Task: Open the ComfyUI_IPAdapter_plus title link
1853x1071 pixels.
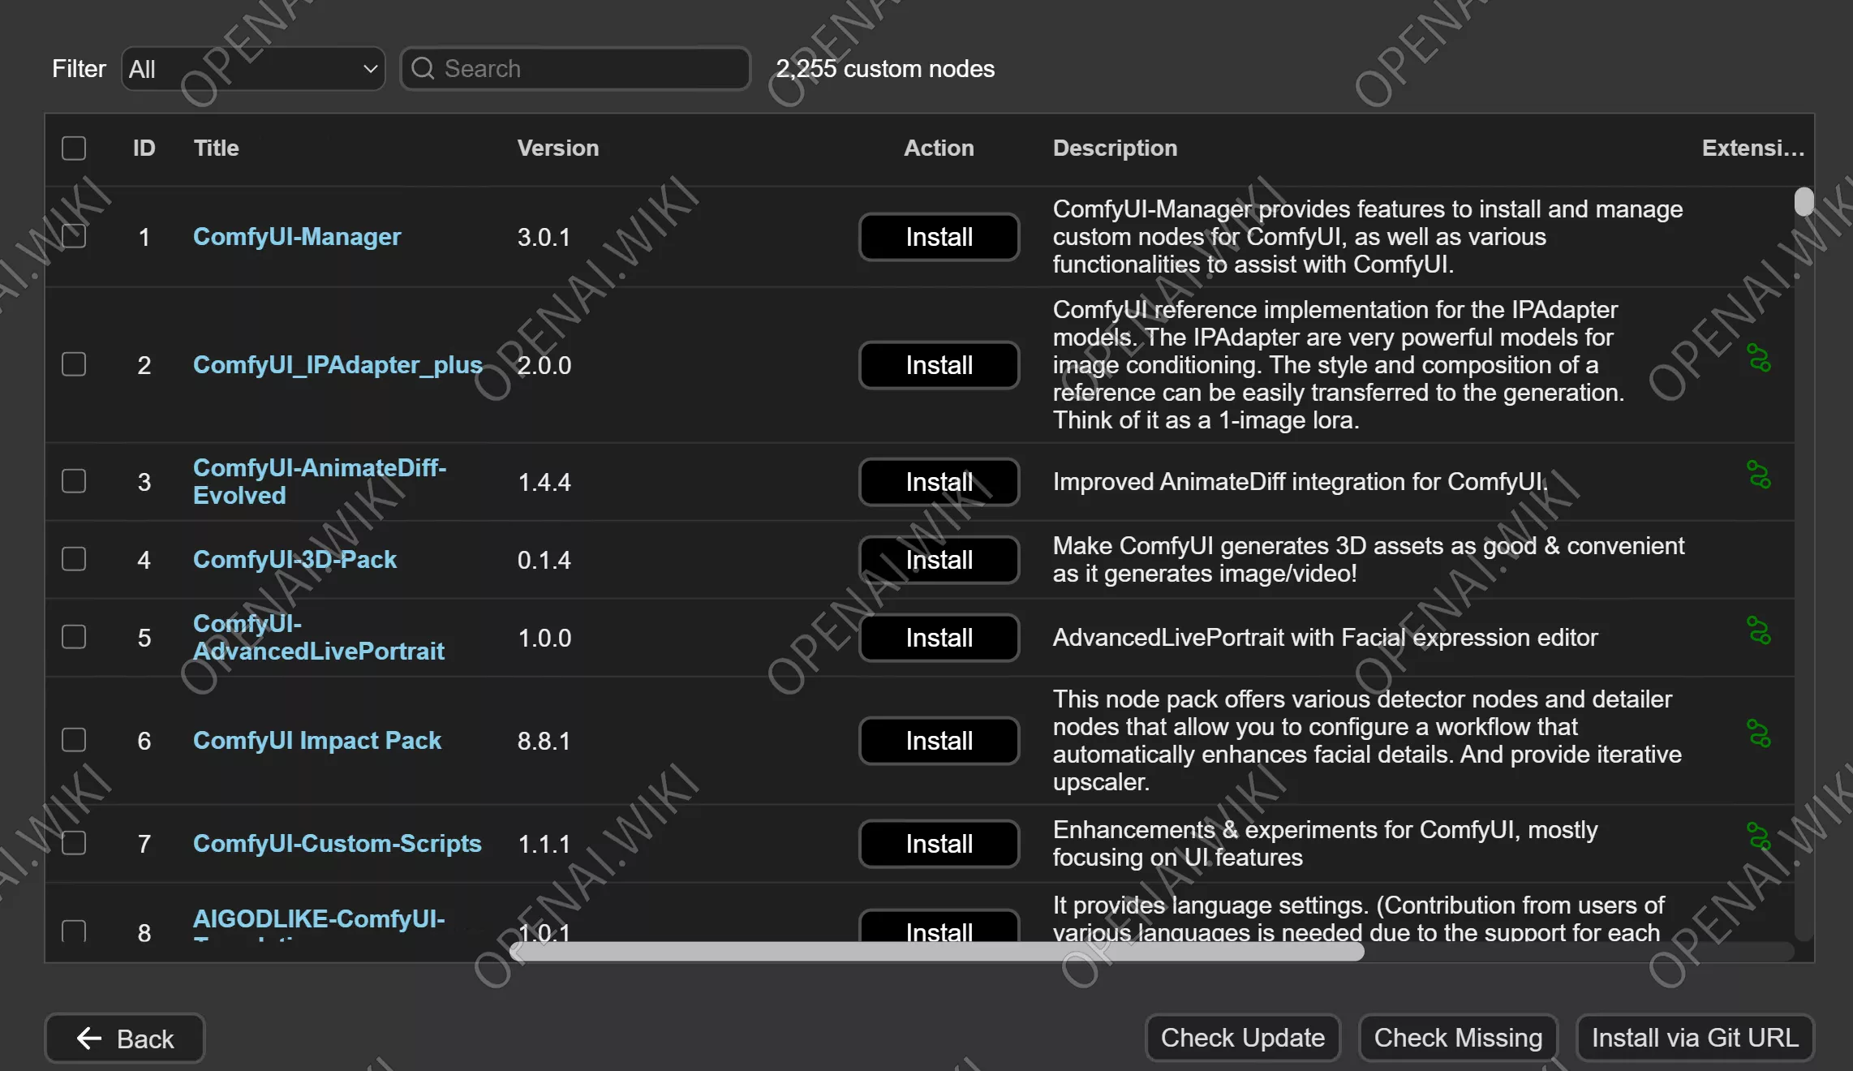Action: 337,364
